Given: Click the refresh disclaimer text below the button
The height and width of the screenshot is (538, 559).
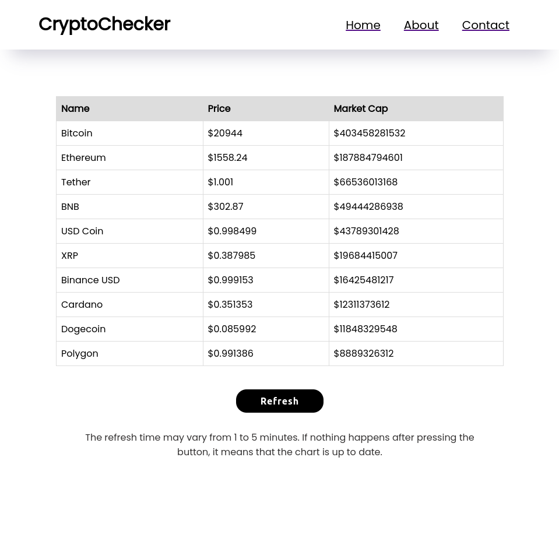Looking at the screenshot, I should [279, 444].
